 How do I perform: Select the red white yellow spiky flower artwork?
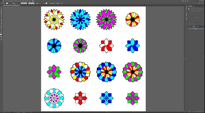click(54, 19)
